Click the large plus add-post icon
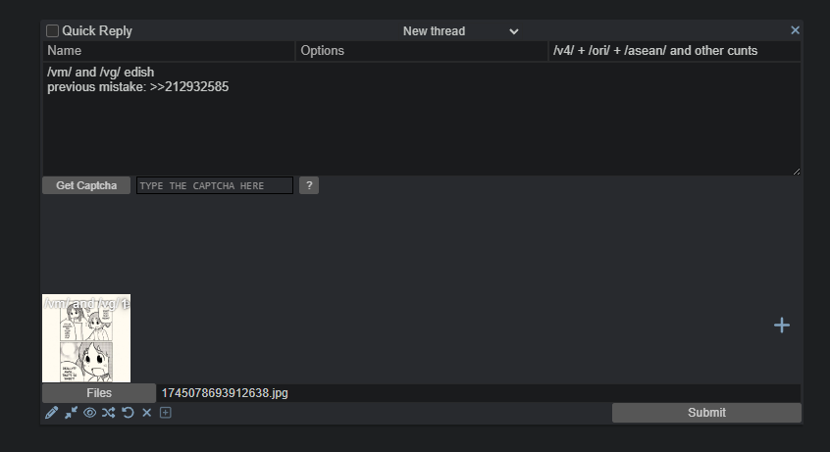The image size is (830, 452). pos(782,325)
